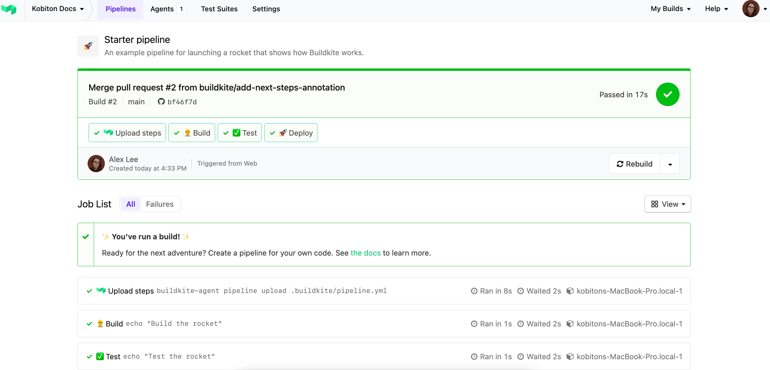Expand the Upload steps job row
Screen dimensions: 770x370
384,291
